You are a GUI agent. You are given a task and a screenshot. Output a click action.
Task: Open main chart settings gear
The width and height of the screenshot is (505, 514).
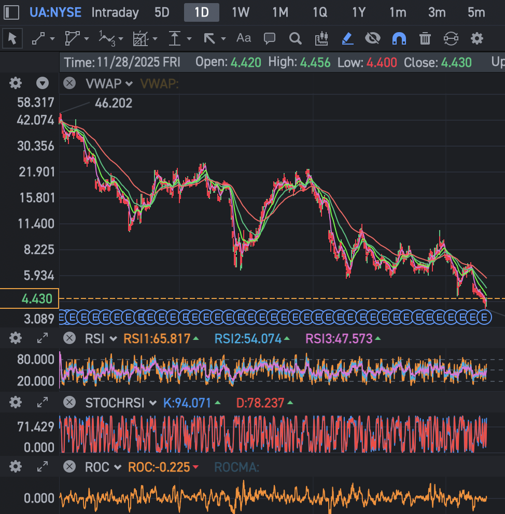(16, 83)
